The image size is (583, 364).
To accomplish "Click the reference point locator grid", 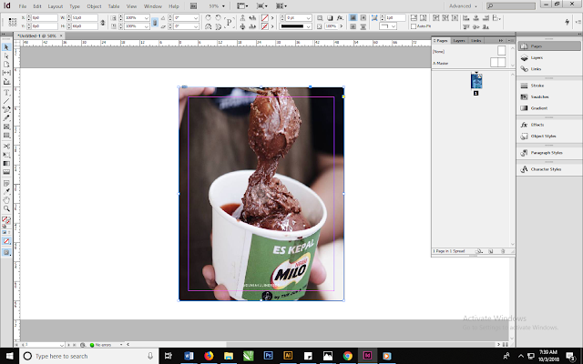I will [x=13, y=22].
